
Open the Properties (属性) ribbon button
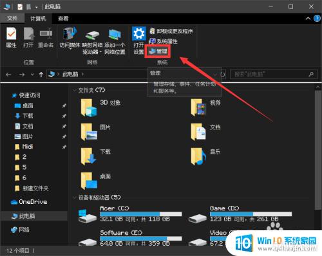tap(11, 38)
